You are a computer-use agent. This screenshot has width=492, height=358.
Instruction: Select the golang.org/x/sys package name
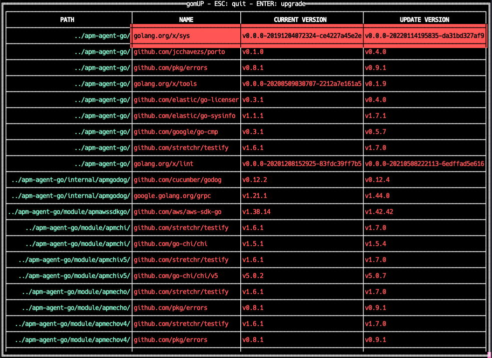[x=162, y=35]
